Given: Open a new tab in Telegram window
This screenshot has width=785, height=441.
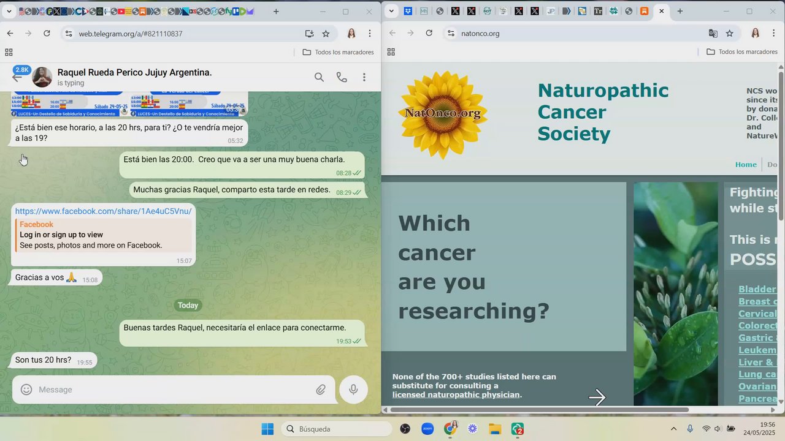Looking at the screenshot, I should [276, 12].
